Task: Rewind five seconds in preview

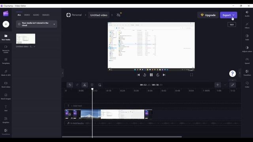Action: pos(145,75)
